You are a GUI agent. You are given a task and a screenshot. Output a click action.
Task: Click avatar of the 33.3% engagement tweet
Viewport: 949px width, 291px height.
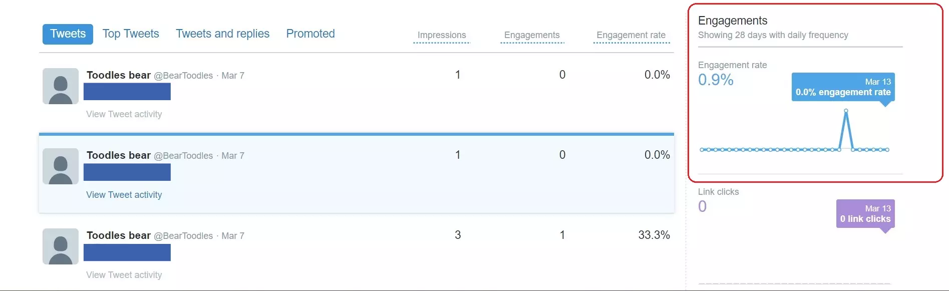pyautogui.click(x=60, y=246)
